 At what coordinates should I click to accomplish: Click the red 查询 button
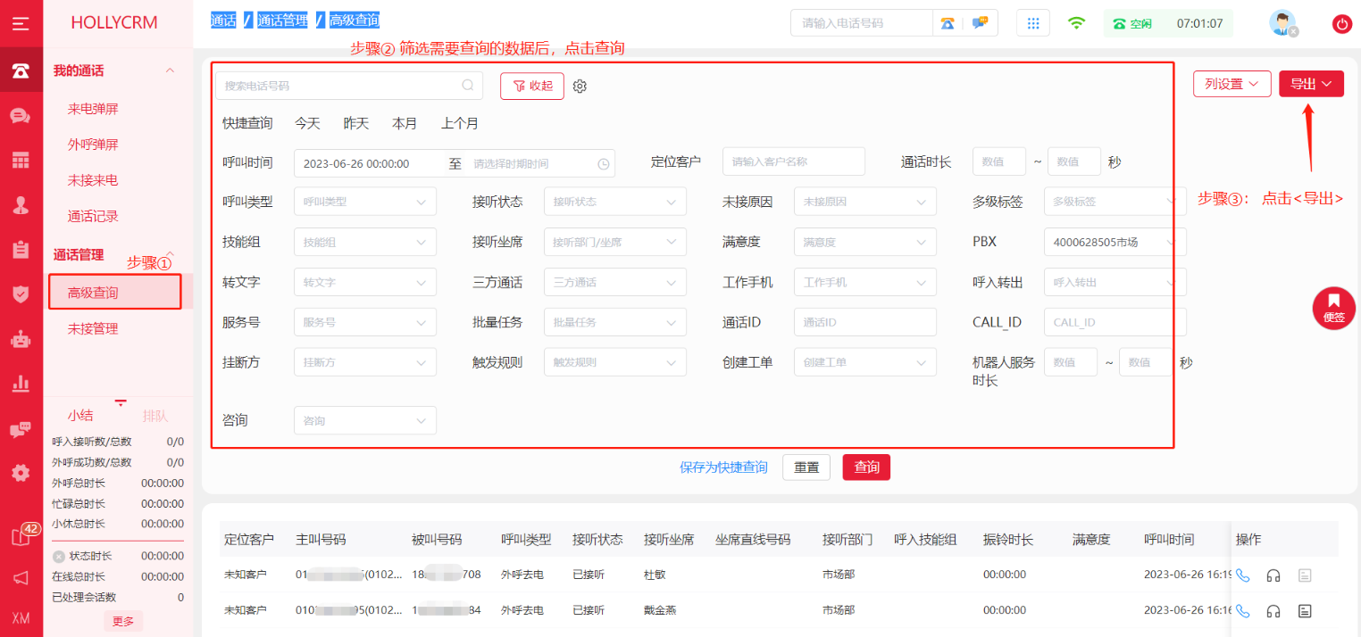(866, 467)
